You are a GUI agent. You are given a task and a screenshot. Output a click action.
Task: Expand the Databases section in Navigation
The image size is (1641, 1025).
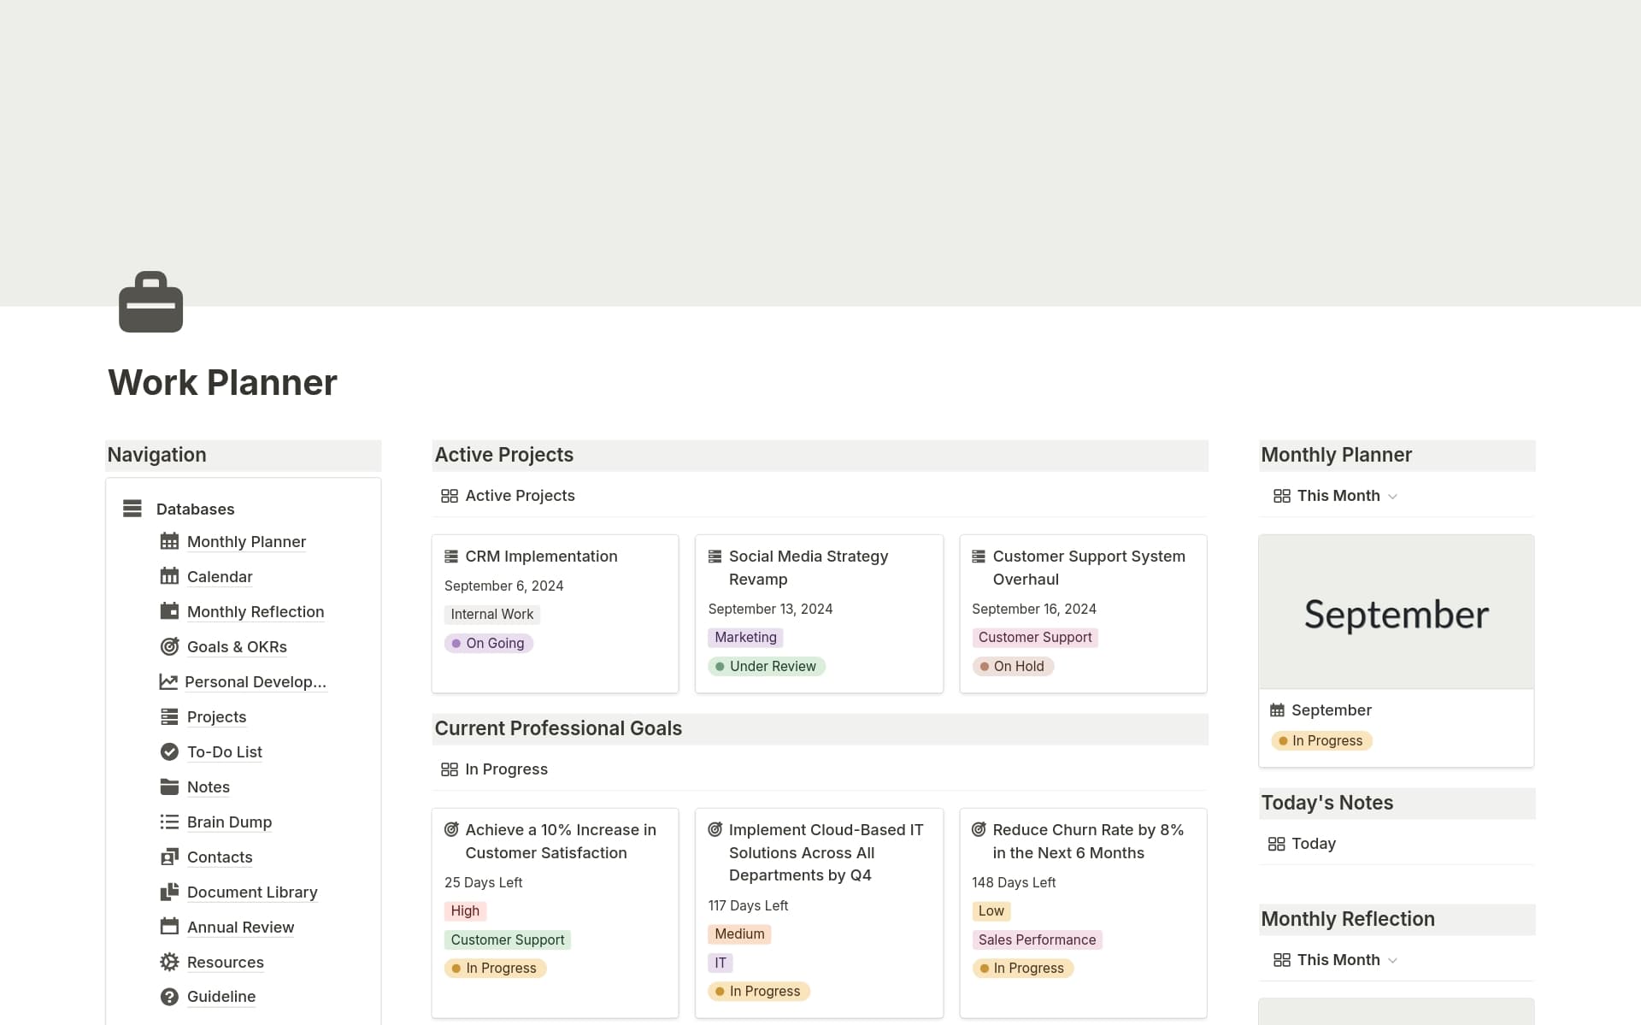coord(132,509)
